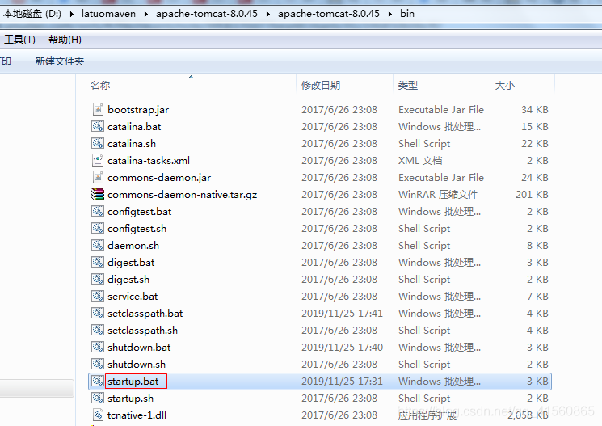The height and width of the screenshot is (426, 602).
Task: Select the digest.bat file name
Action: point(131,263)
